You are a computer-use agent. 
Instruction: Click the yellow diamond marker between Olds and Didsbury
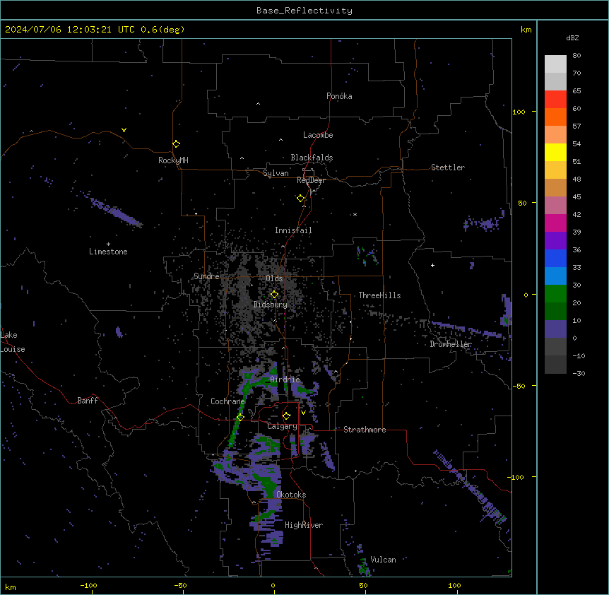click(x=274, y=295)
